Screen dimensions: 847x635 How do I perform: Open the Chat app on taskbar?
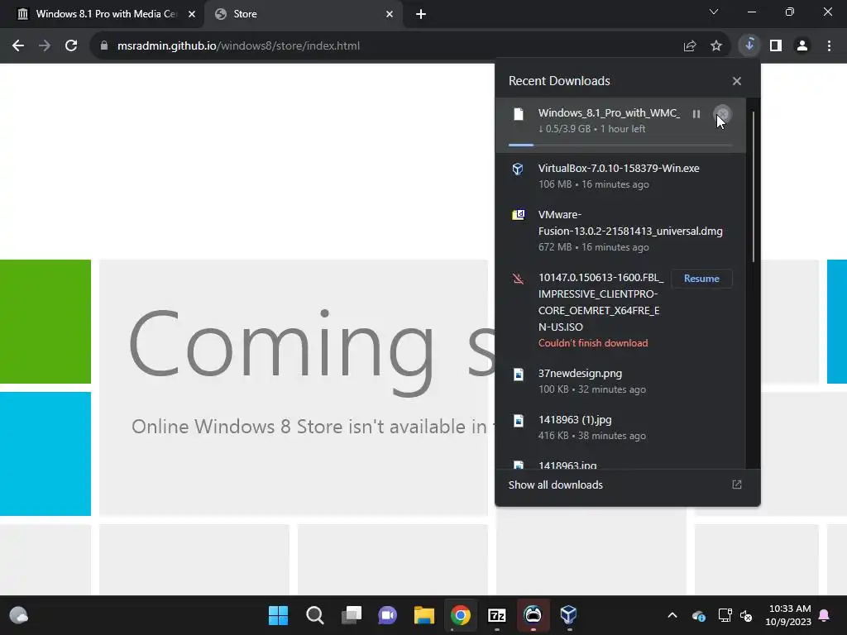(x=387, y=615)
